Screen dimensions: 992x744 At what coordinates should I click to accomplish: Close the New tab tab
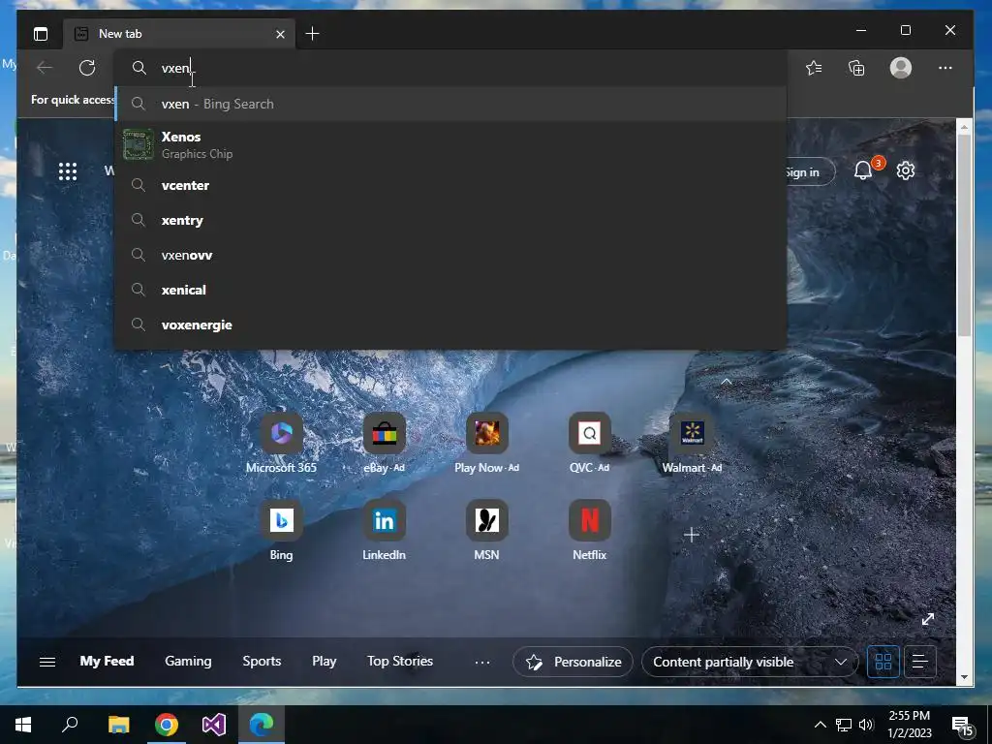(x=280, y=34)
